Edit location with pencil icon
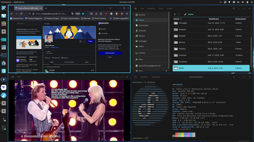This screenshot has width=254, height=142. tap(185, 14)
